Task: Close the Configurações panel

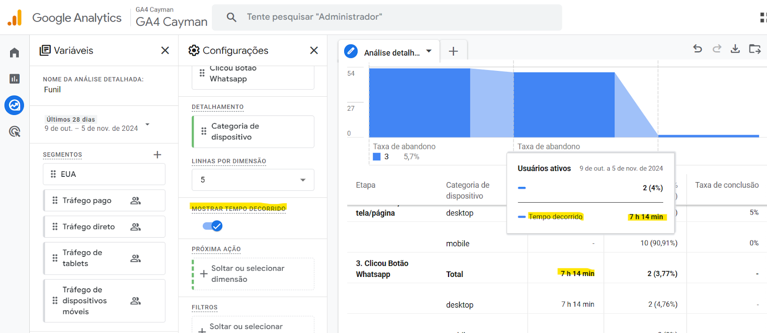Action: coord(314,50)
